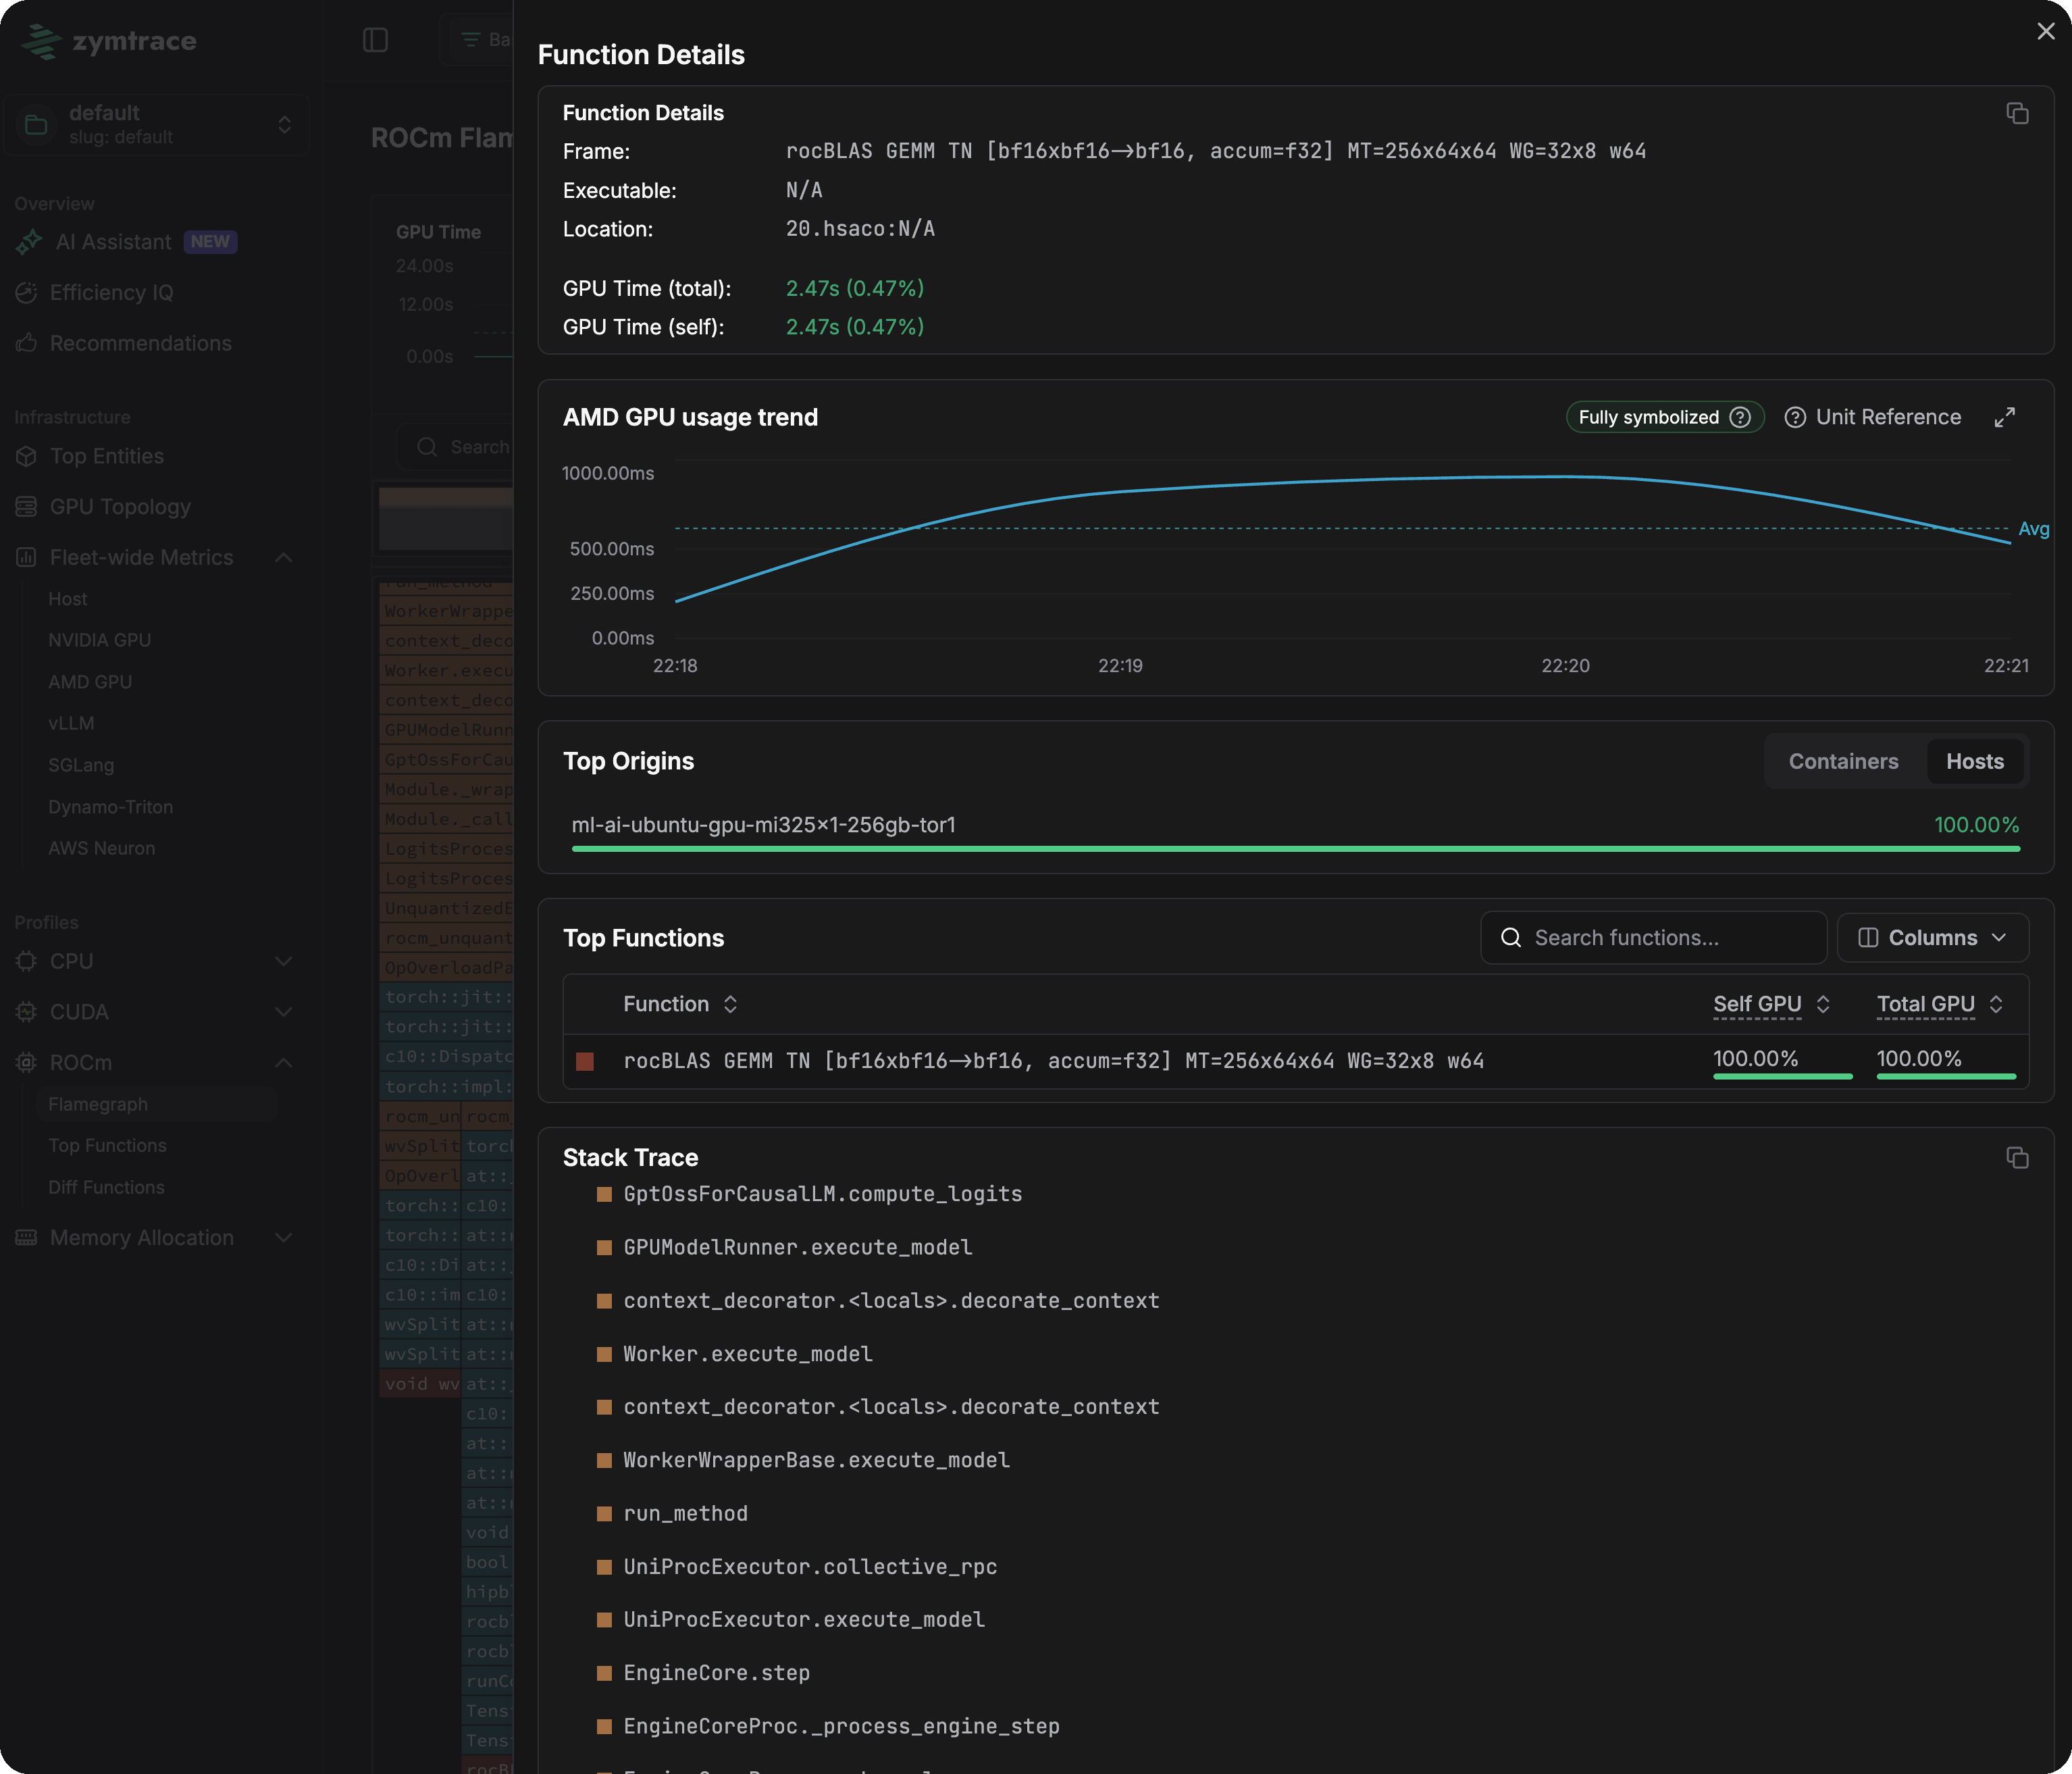Click the CPU chip icon
This screenshot has width=2072, height=1774.
26,961
